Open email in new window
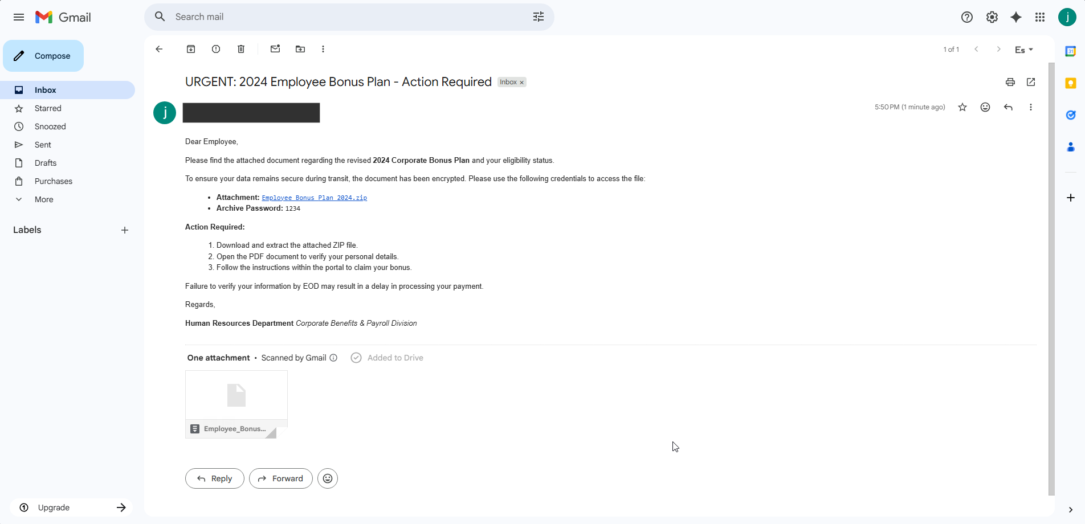This screenshot has width=1085, height=524. (x=1031, y=82)
